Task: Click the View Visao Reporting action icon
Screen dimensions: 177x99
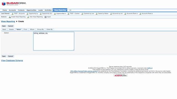Action: point(28,17)
